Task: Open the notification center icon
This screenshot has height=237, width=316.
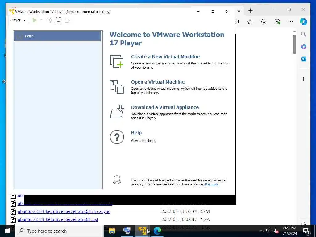Action: tap(306, 231)
